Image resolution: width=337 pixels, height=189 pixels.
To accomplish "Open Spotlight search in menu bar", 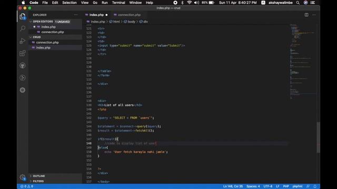I will tap(298, 3).
